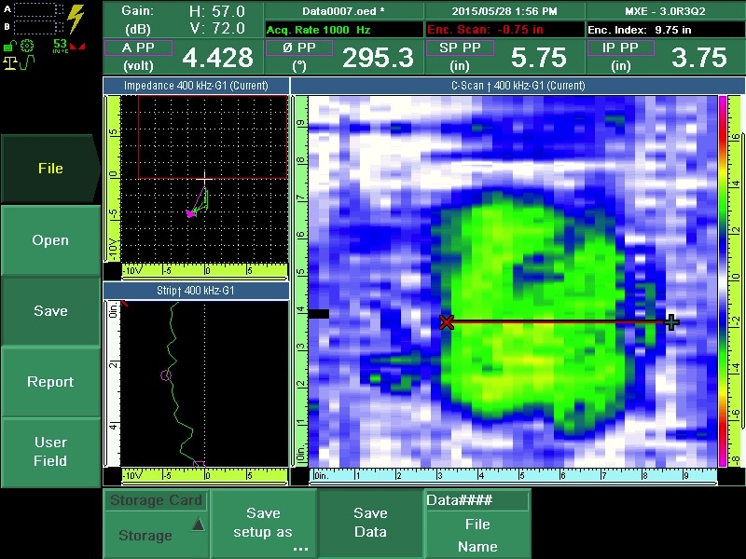Image resolution: width=746 pixels, height=559 pixels.
Task: Open the Save setup as option
Action: (263, 524)
